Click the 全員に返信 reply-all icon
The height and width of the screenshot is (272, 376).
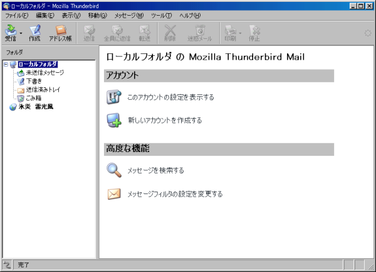(x=117, y=33)
